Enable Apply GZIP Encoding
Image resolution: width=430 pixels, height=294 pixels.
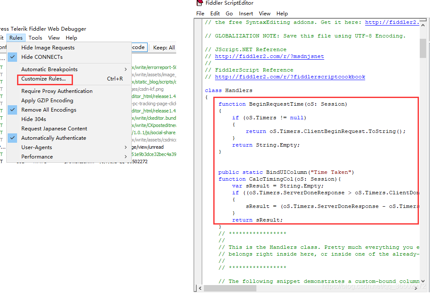[x=69, y=101]
